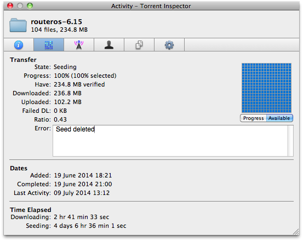Open the General Info tab icon
The height and width of the screenshot is (241, 303).
click(x=19, y=45)
